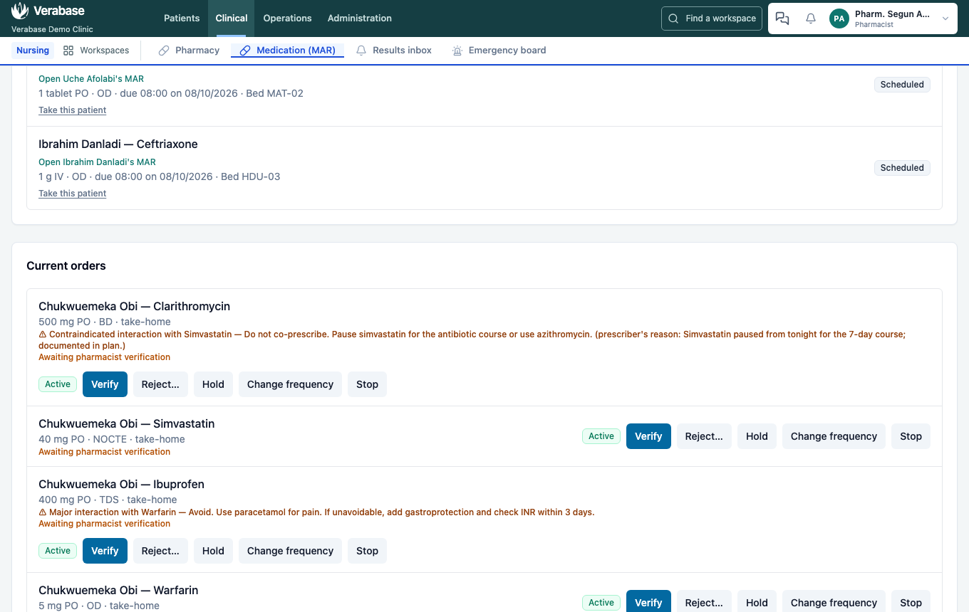
Task: Verify the Clarithromycin order
Action: tap(105, 384)
